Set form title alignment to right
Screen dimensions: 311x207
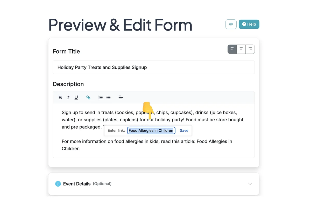pyautogui.click(x=250, y=49)
